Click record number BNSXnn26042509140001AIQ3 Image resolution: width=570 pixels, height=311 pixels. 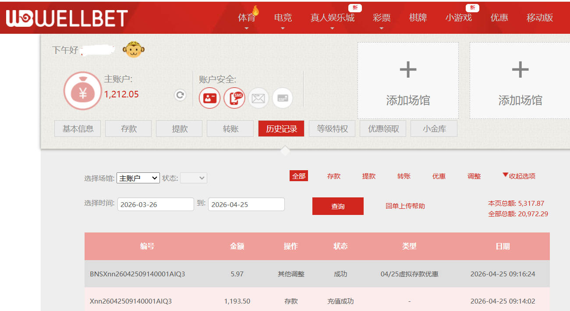click(138, 274)
